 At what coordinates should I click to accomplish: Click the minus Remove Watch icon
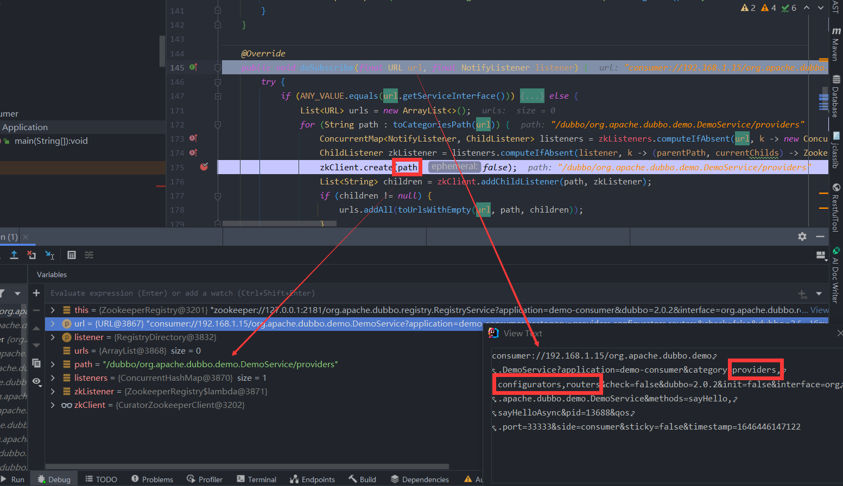coord(36,310)
